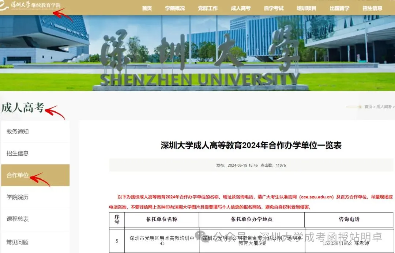Open the 自学考试 menu item
The height and width of the screenshot is (253, 395).
274,8
